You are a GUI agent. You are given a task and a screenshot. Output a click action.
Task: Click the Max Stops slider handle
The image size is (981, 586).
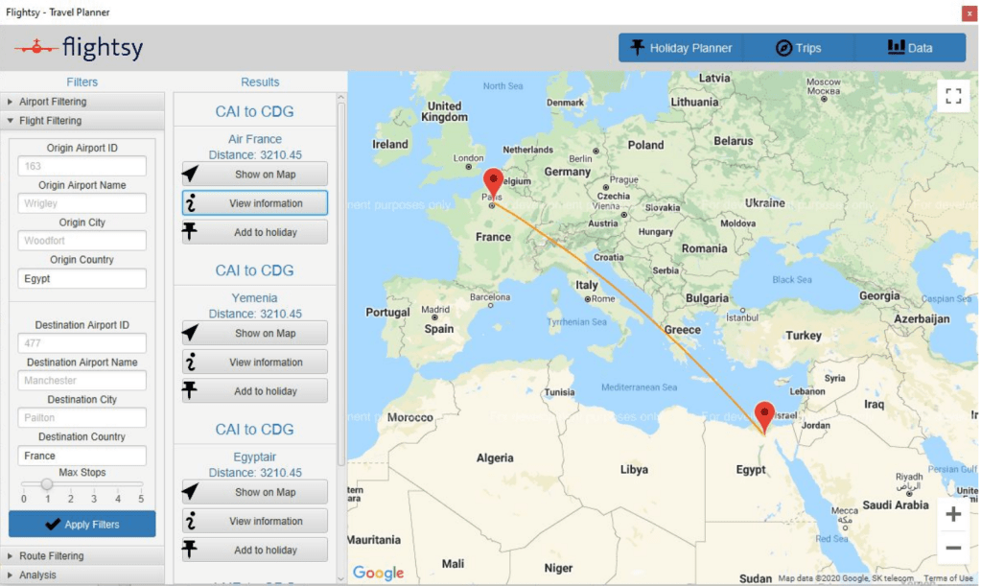tap(47, 484)
